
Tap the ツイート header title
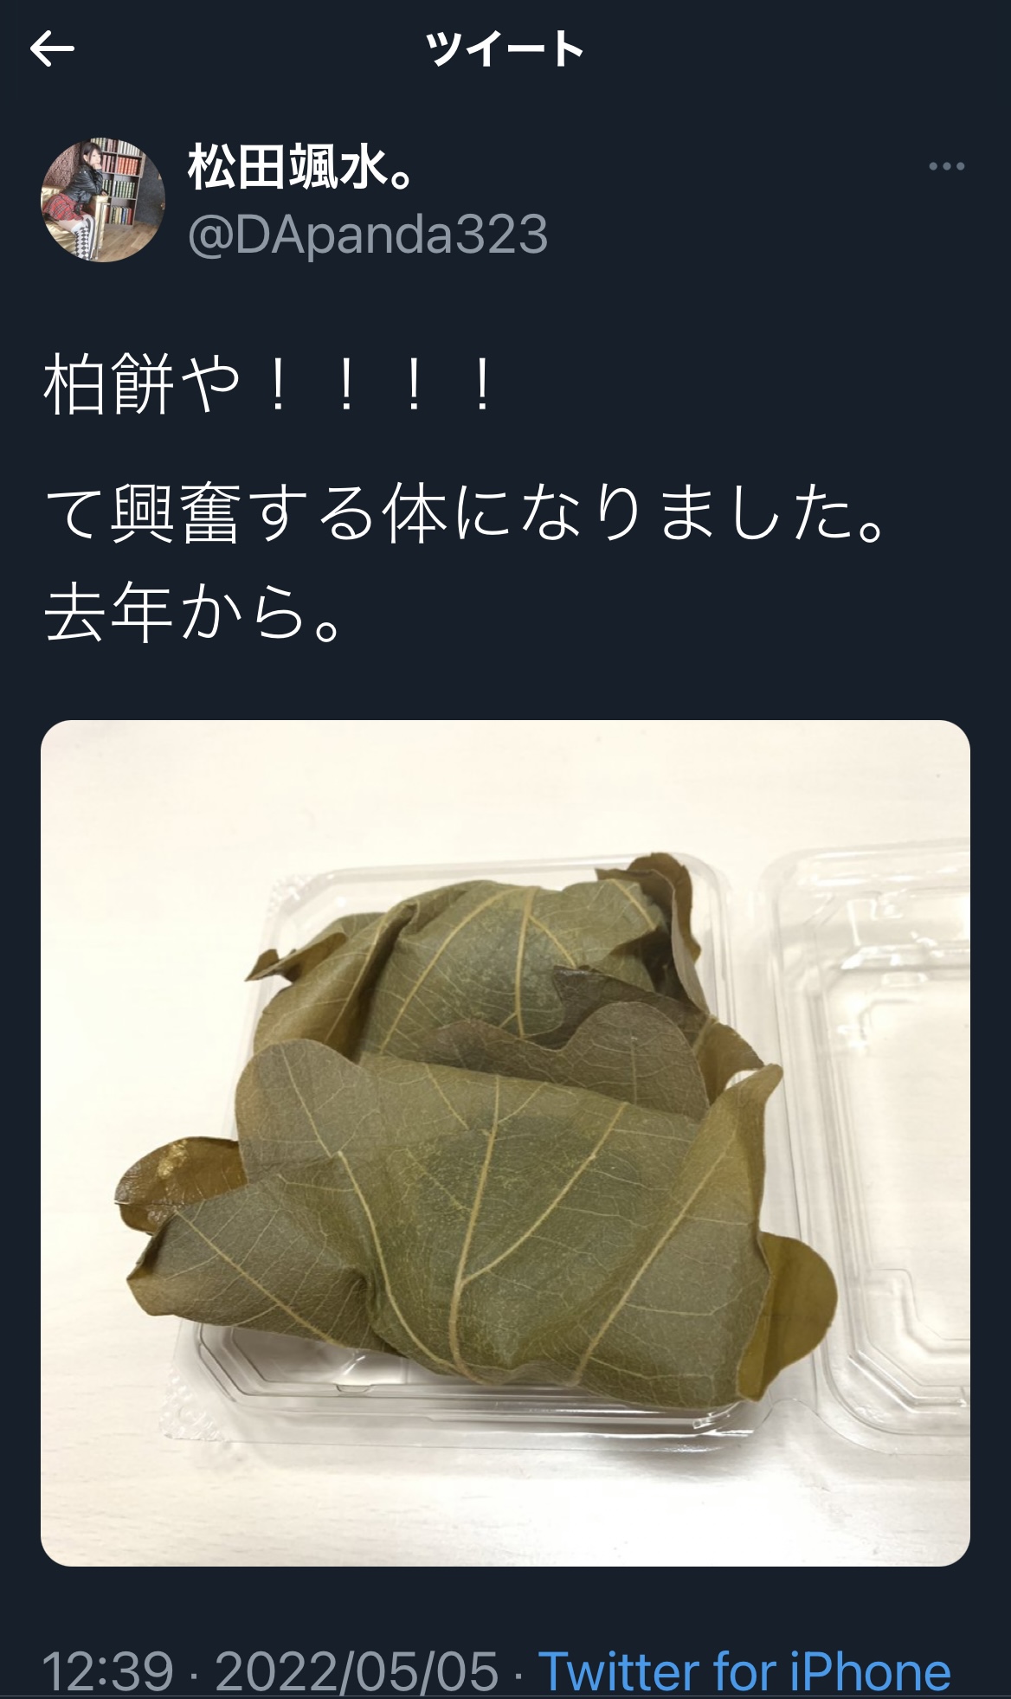pos(505,49)
